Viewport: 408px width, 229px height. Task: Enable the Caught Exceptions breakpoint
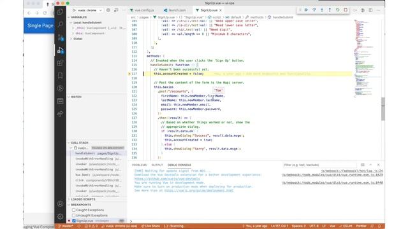[x=74, y=210]
